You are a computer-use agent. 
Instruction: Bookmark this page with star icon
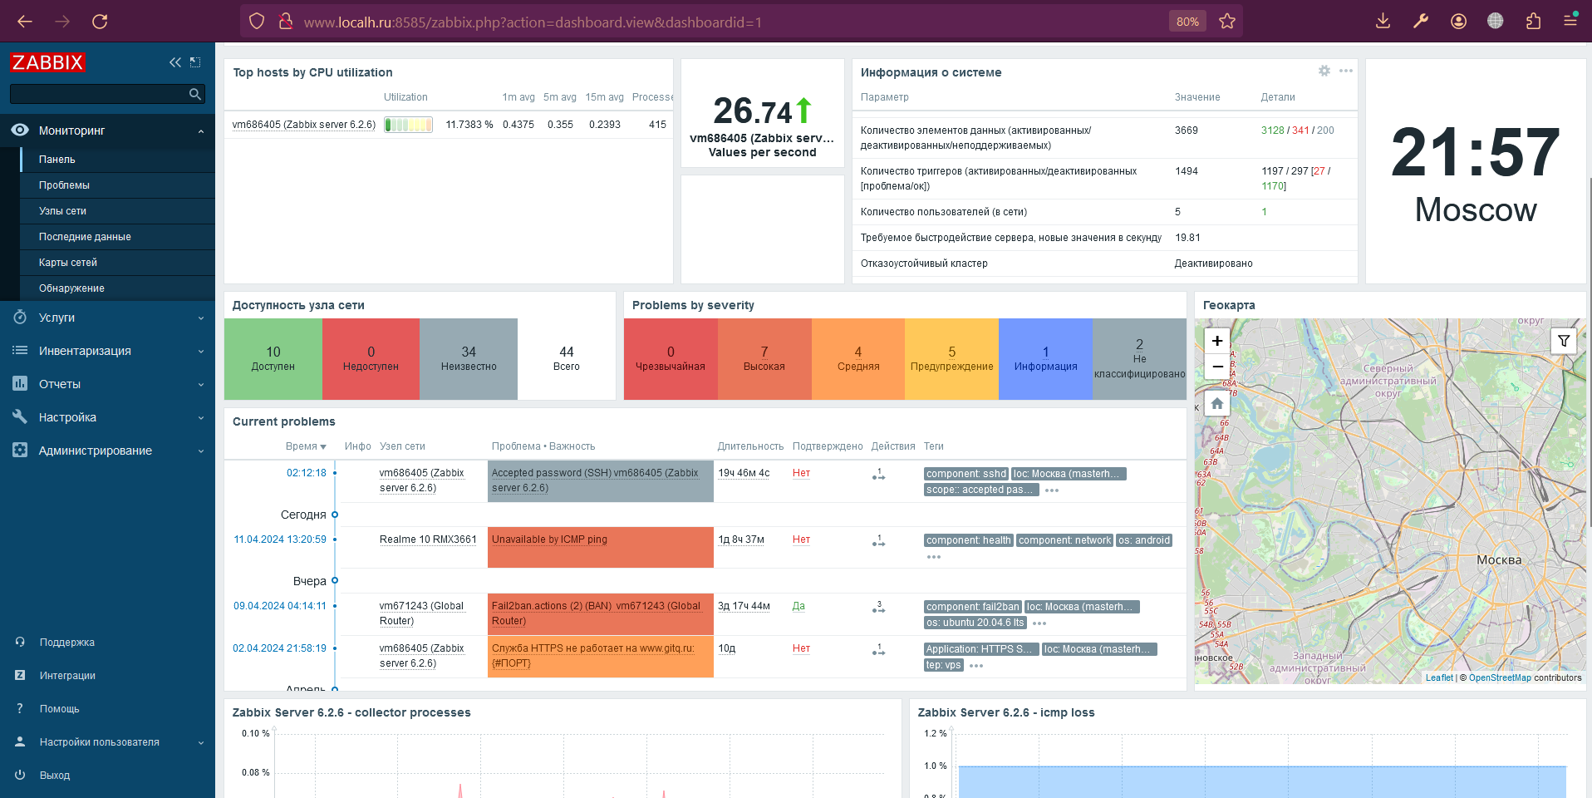1227,22
